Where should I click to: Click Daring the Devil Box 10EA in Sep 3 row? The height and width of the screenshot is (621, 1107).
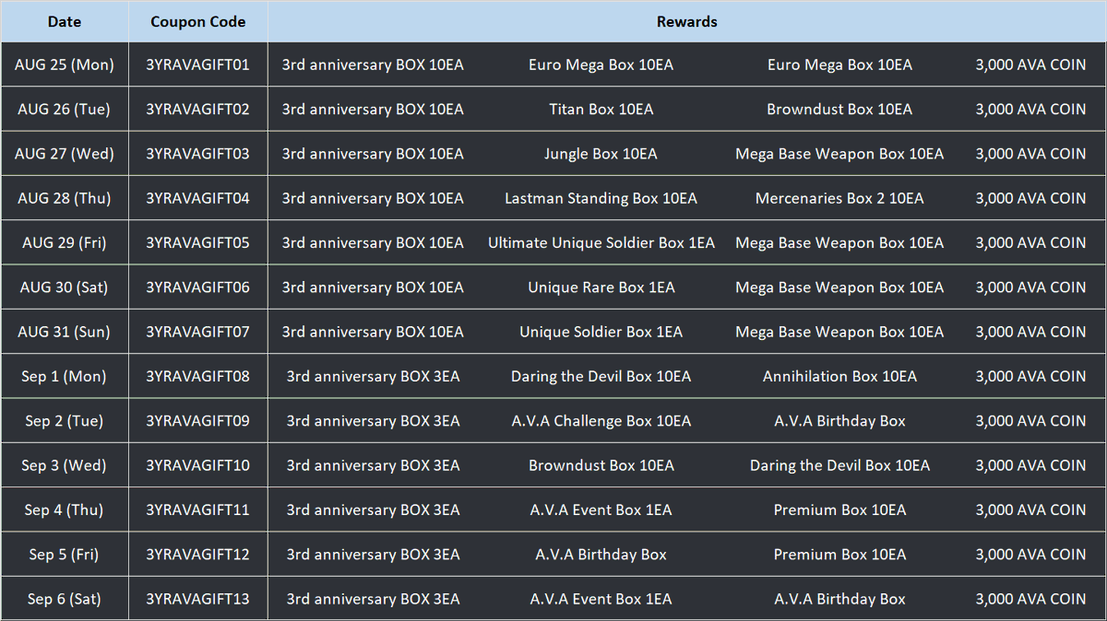click(839, 465)
